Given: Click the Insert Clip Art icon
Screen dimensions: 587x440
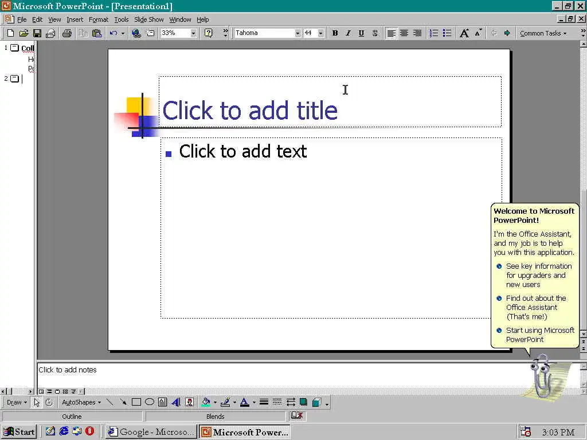Looking at the screenshot, I should (190, 402).
